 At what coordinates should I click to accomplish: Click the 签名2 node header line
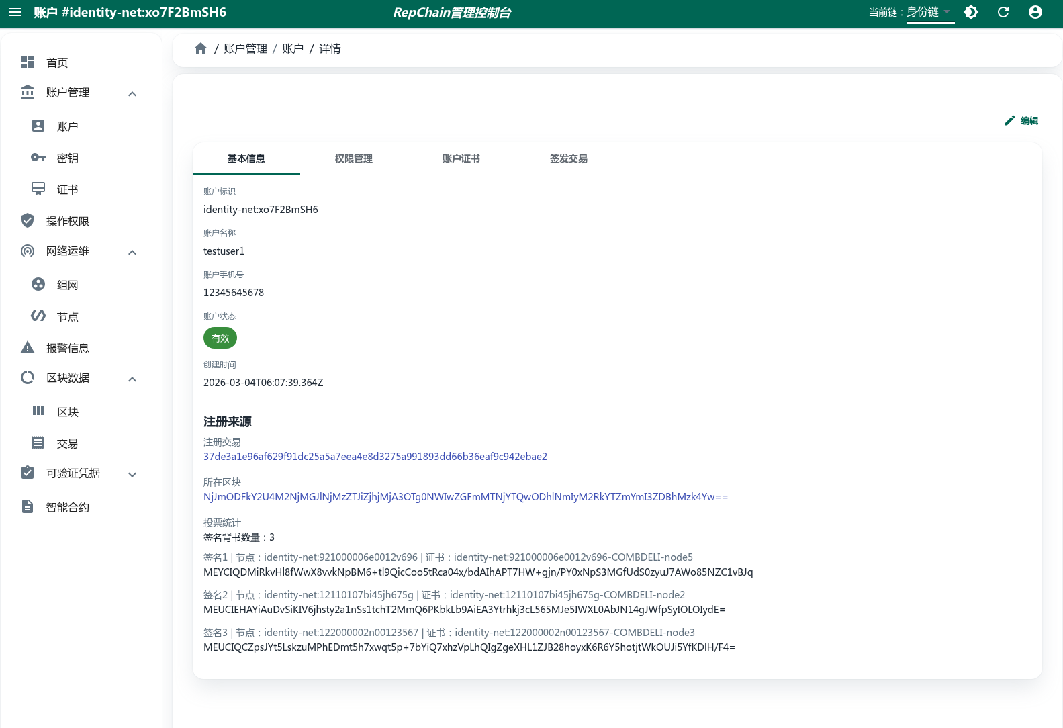pos(444,595)
